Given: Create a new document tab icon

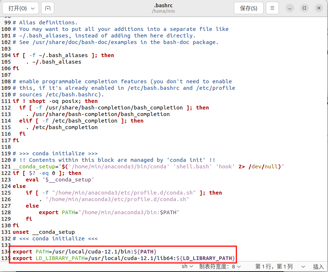Looking at the screenshot, I should tap(48, 8).
